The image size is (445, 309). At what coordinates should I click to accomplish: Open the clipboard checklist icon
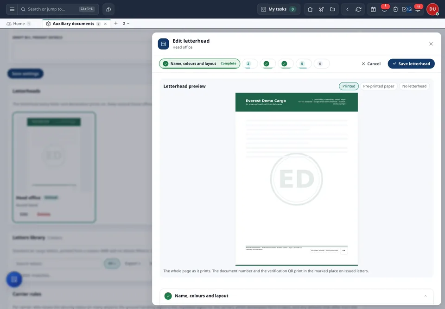pos(395,9)
